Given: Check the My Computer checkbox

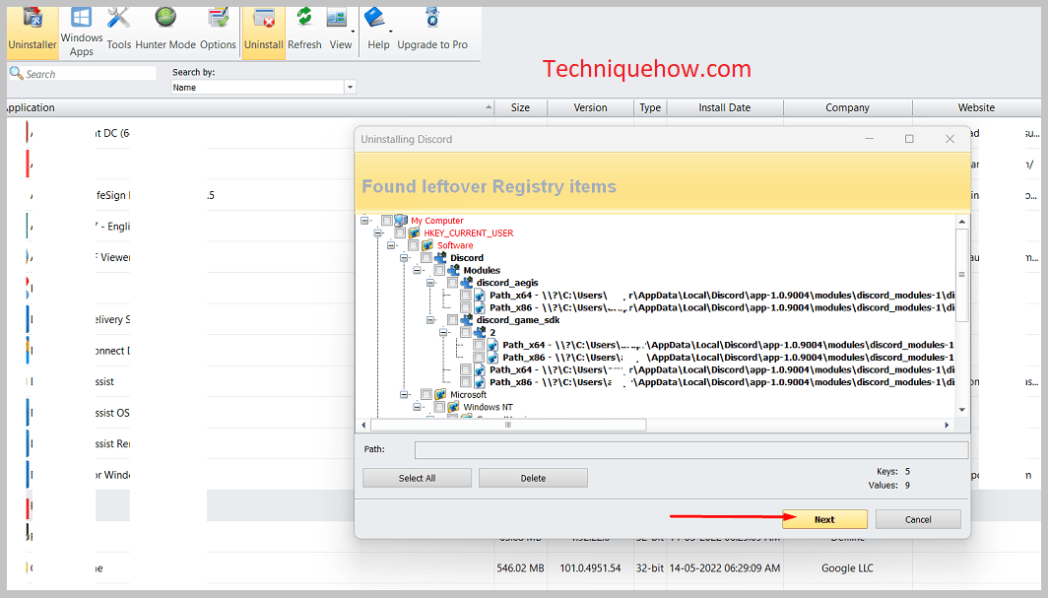Looking at the screenshot, I should click(387, 220).
